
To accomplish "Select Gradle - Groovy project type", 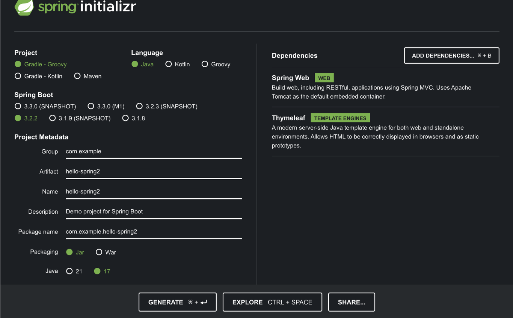I will (41, 64).
